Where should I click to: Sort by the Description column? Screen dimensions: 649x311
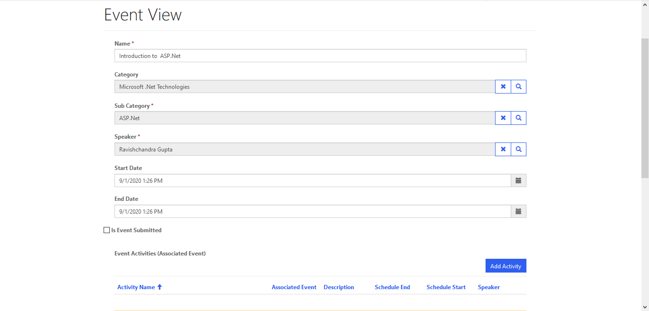(x=338, y=287)
